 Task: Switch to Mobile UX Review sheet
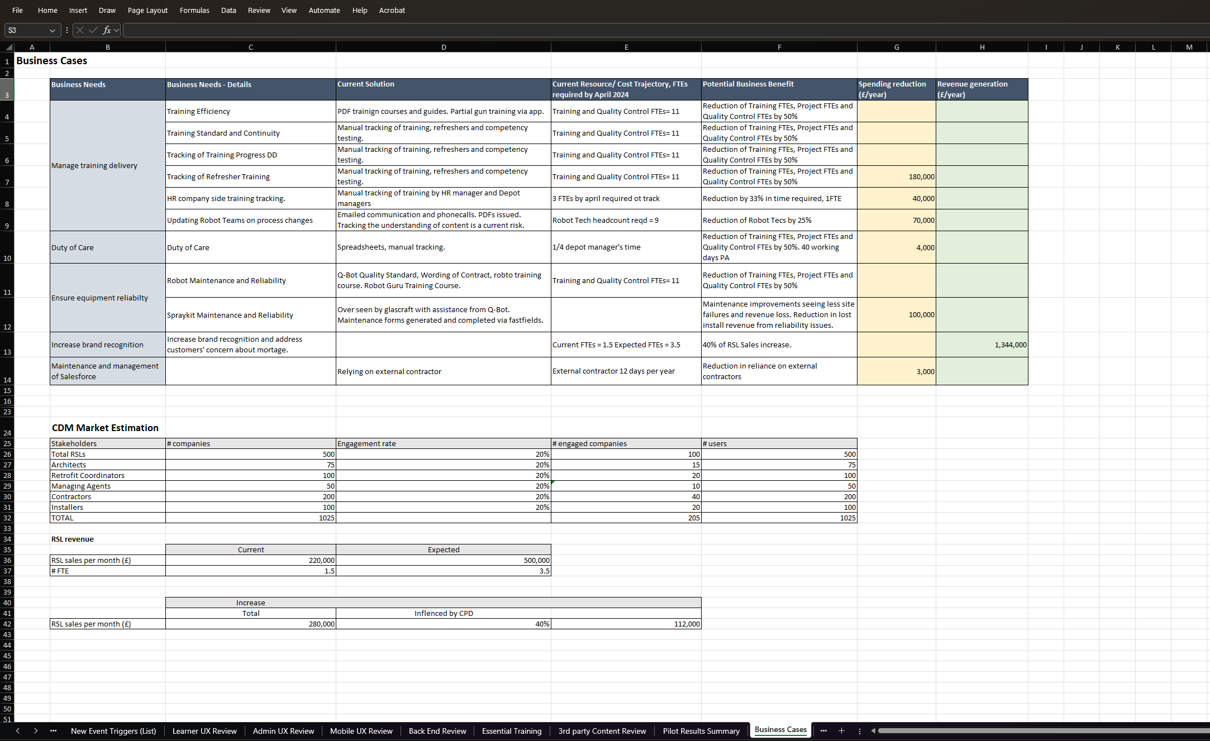tap(361, 731)
